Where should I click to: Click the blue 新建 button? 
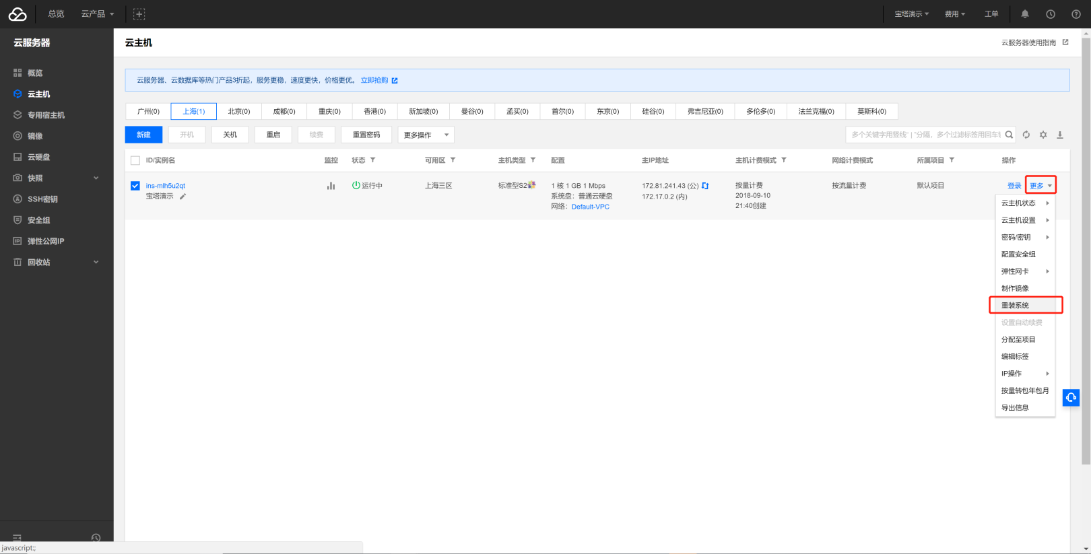[143, 135]
